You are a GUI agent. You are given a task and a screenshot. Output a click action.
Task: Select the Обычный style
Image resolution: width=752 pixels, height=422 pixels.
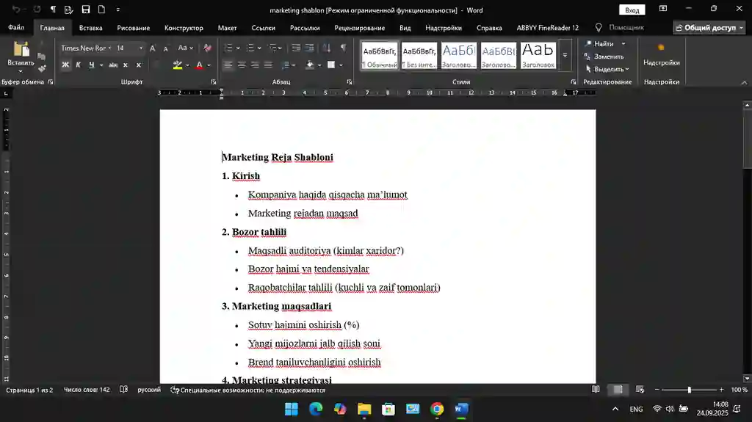[x=380, y=55]
